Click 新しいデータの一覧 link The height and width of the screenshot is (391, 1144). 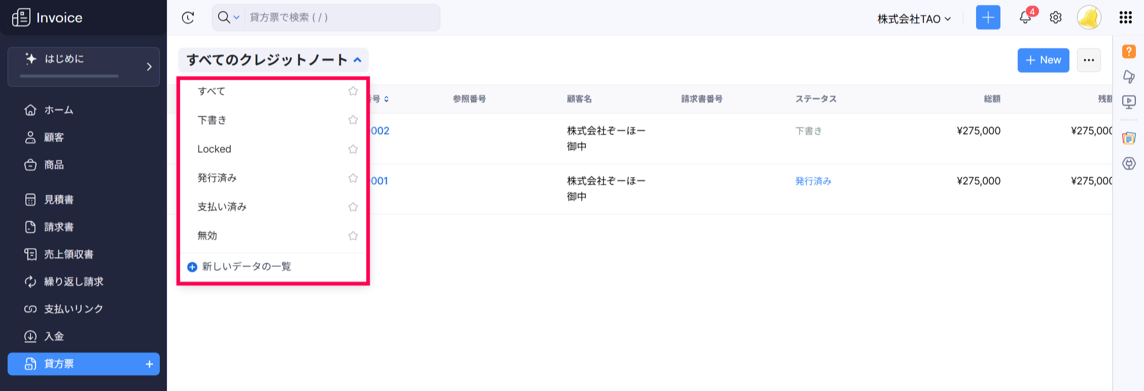tap(247, 266)
